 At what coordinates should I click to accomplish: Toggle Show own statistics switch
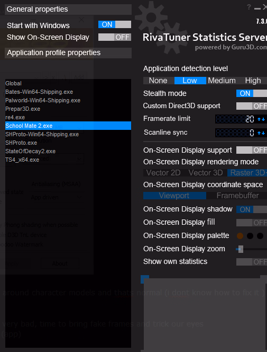coord(252,262)
